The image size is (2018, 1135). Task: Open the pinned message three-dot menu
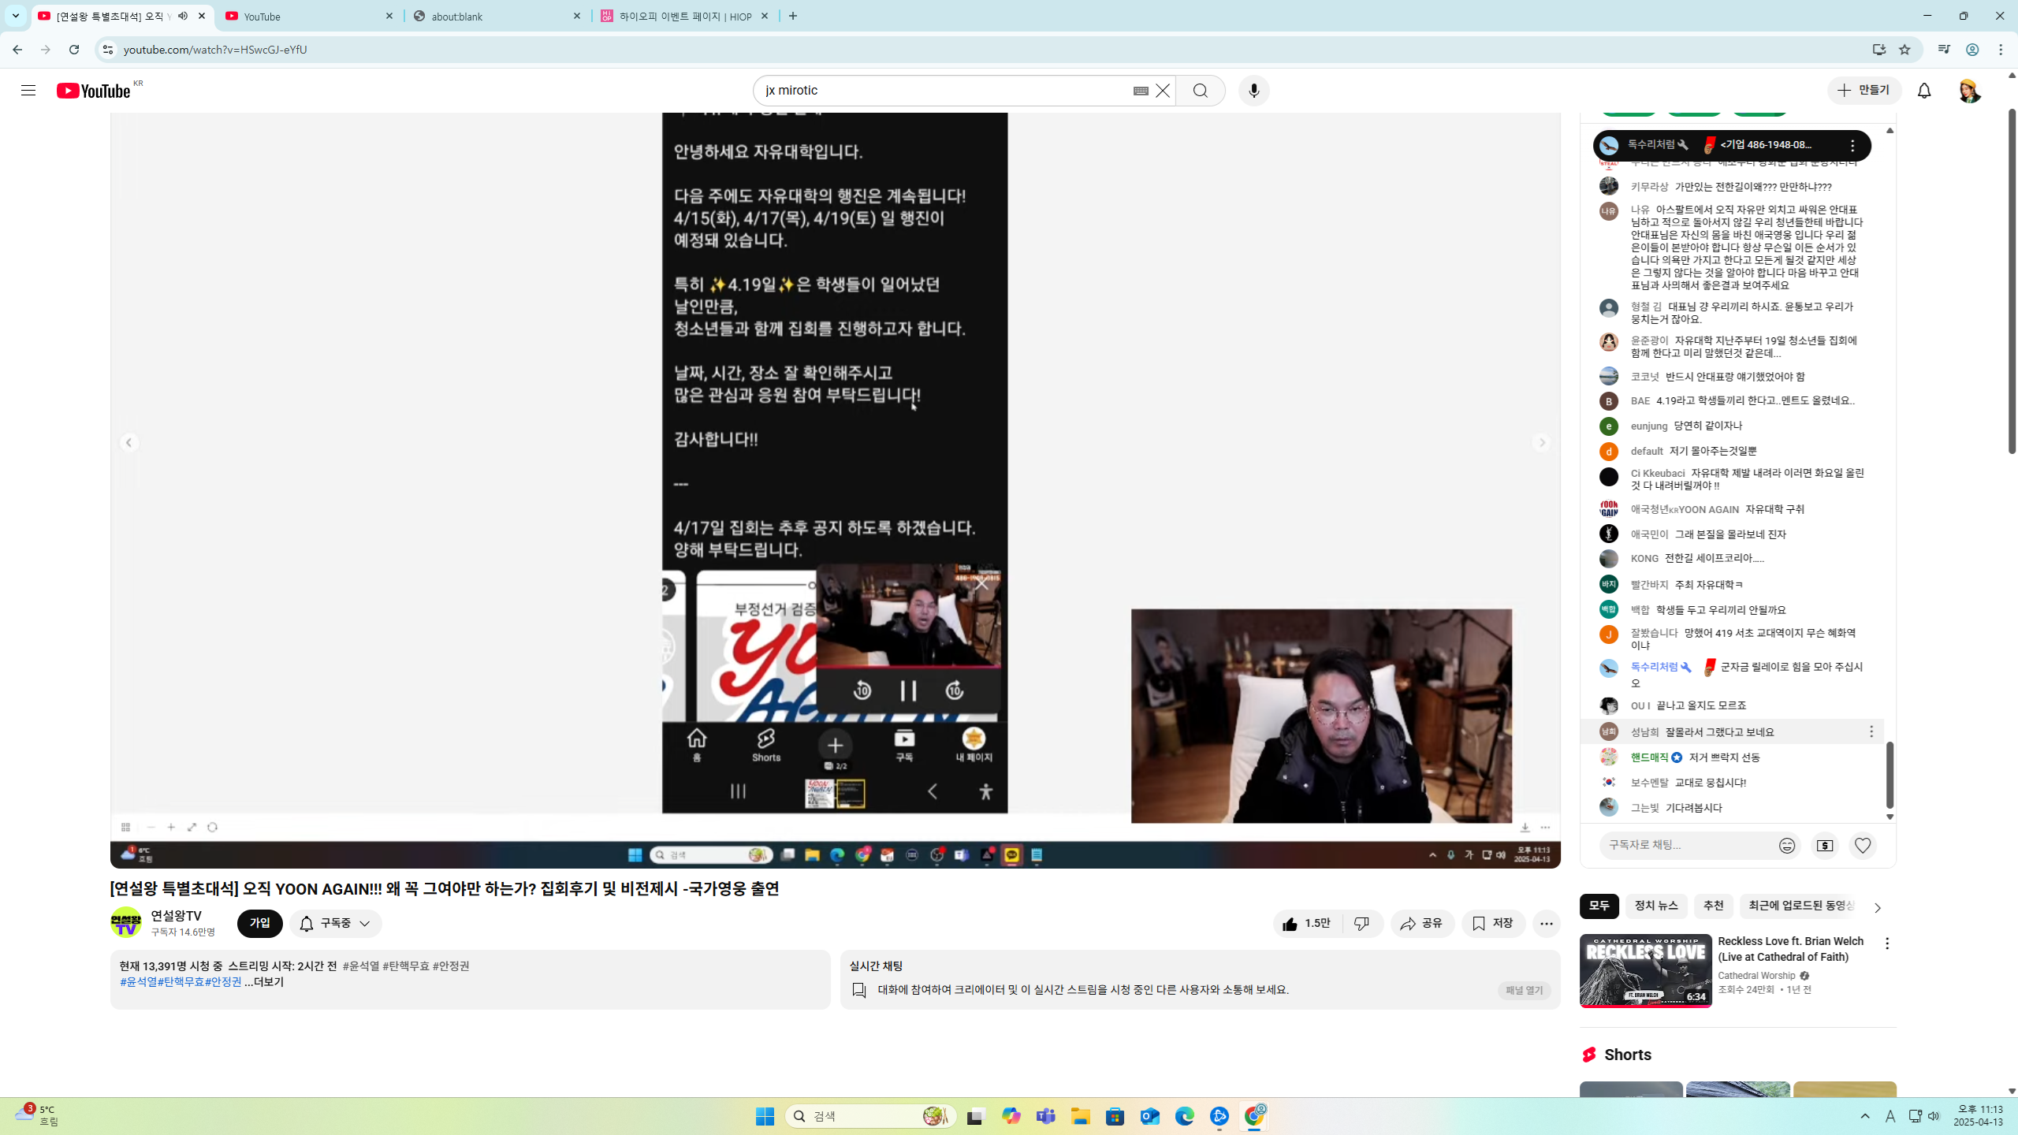point(1852,146)
